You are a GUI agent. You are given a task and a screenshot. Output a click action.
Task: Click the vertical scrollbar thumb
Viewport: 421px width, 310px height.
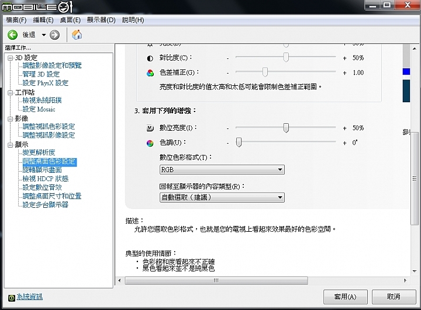point(415,179)
